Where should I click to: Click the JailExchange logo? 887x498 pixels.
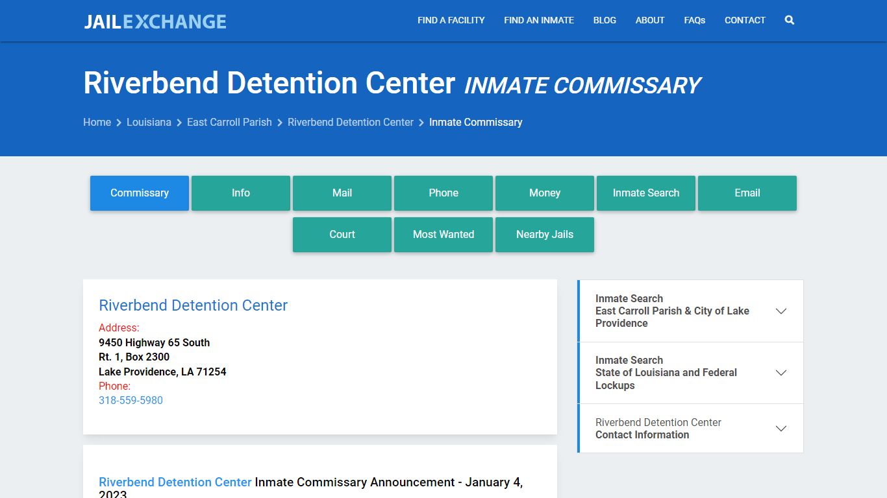(155, 21)
